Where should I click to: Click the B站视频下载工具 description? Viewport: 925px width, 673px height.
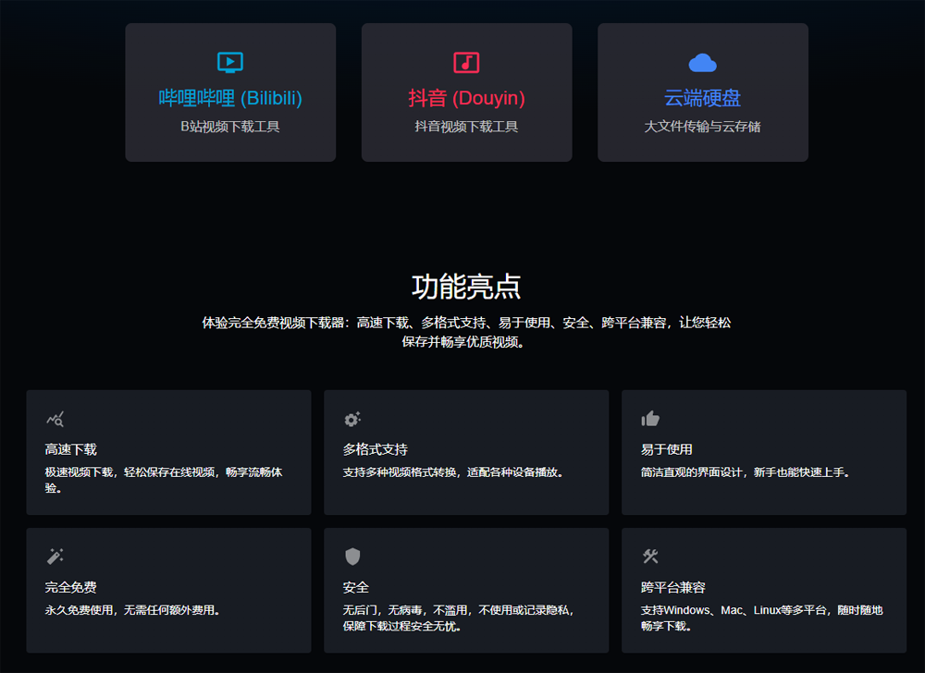(230, 127)
